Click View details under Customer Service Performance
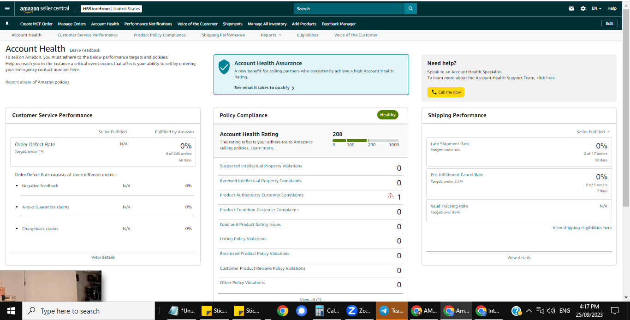This screenshot has width=630, height=320. (103, 257)
